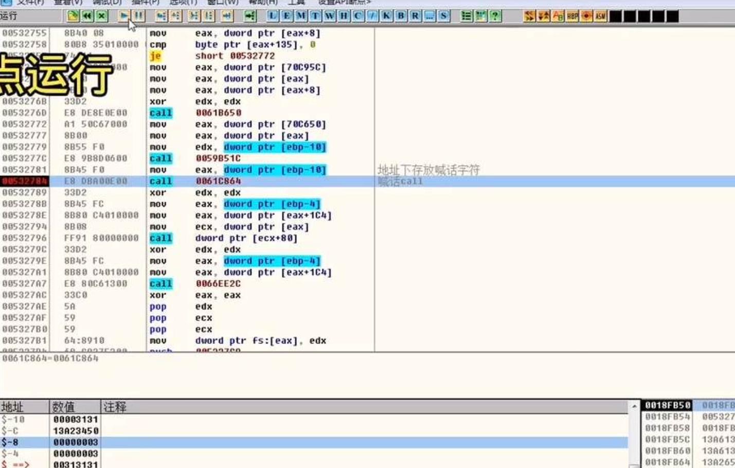Show References using the R button
The image size is (735, 468).
click(415, 16)
